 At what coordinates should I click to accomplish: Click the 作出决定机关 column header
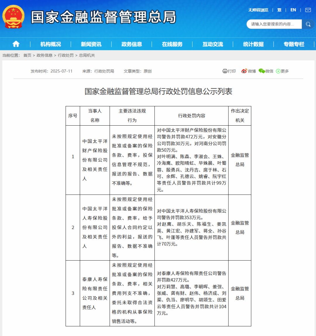pos(240,116)
